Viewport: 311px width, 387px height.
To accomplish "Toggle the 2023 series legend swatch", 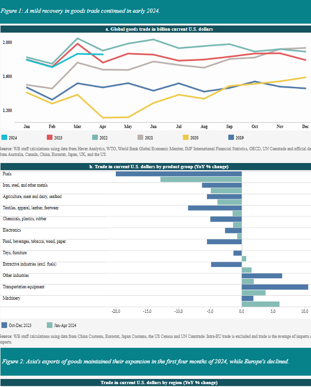I will click(49, 138).
